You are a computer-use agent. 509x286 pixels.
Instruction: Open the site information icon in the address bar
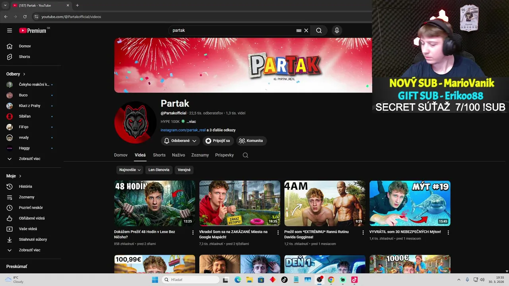pyautogui.click(x=36, y=17)
